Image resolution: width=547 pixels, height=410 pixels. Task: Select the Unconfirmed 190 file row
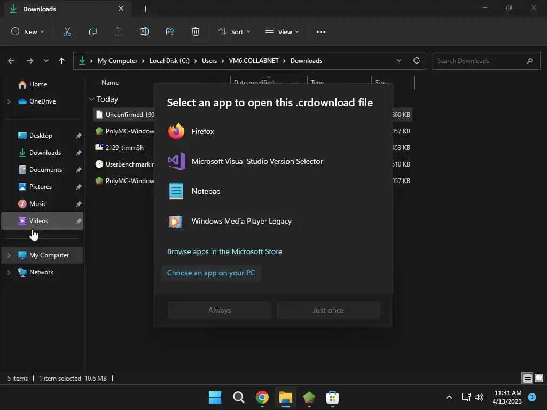coord(124,115)
